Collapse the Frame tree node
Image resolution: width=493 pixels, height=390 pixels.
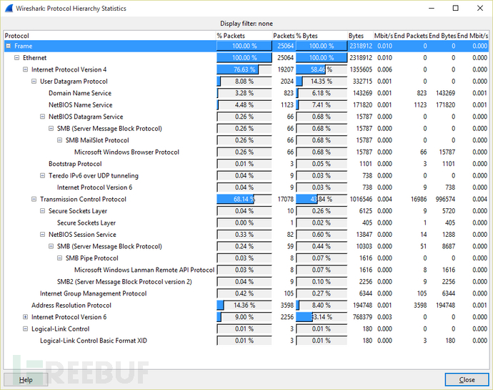pos(9,46)
